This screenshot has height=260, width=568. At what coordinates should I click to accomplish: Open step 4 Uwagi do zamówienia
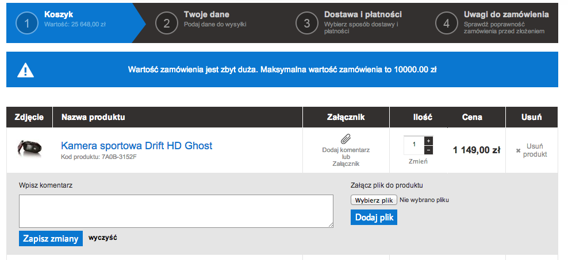pos(492,23)
